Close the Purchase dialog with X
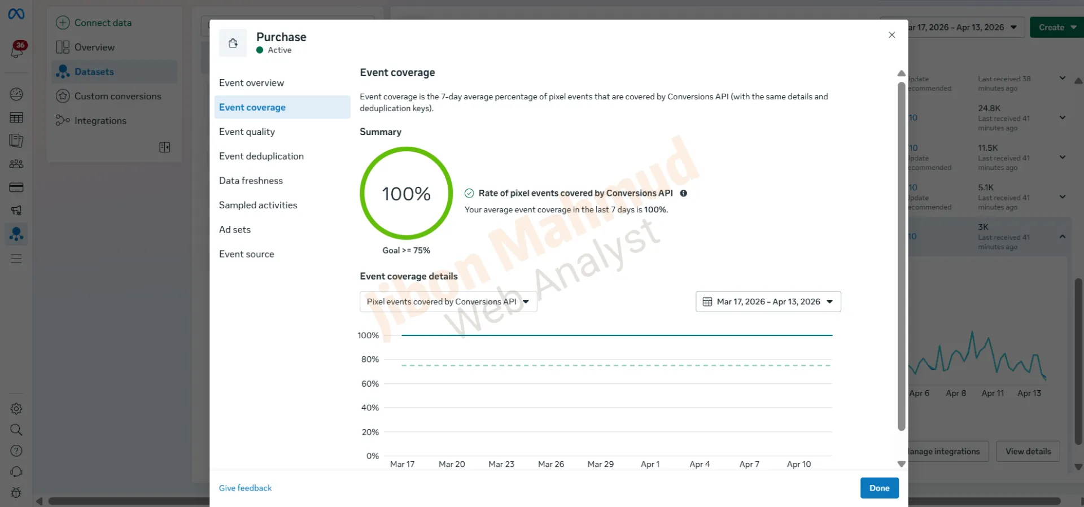This screenshot has width=1084, height=507. pyautogui.click(x=891, y=35)
